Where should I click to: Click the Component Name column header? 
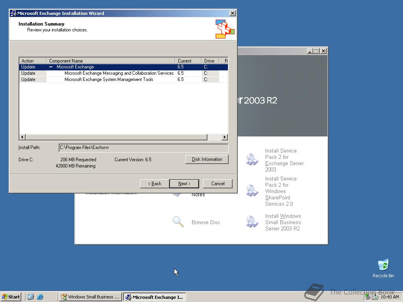point(111,61)
